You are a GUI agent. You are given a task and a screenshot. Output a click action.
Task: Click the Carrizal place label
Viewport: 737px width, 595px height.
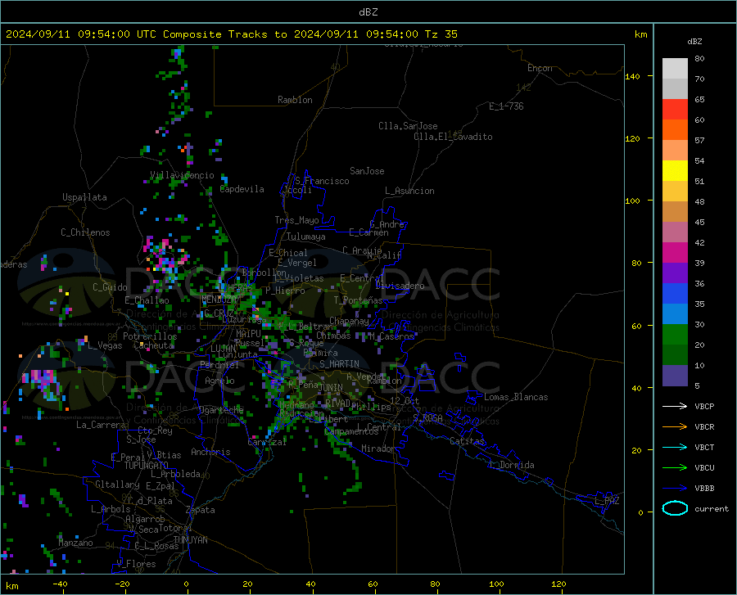(x=267, y=443)
